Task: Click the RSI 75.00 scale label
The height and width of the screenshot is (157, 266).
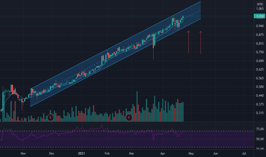Action: (x=260, y=129)
